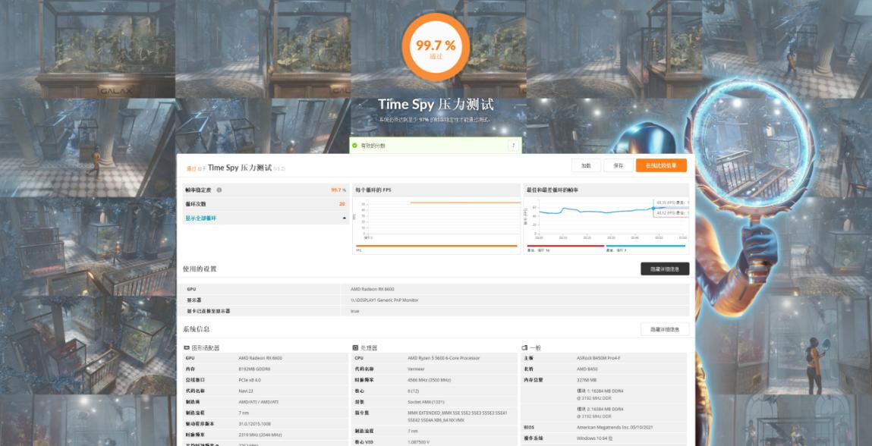Click the green checkmark icon of 有效的分数
Screen dimensions: 872x446
(354, 145)
